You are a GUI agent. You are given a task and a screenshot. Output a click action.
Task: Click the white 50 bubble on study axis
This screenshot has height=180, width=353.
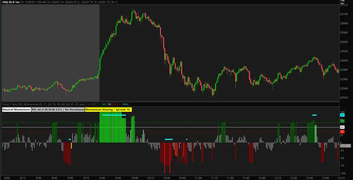342,127
